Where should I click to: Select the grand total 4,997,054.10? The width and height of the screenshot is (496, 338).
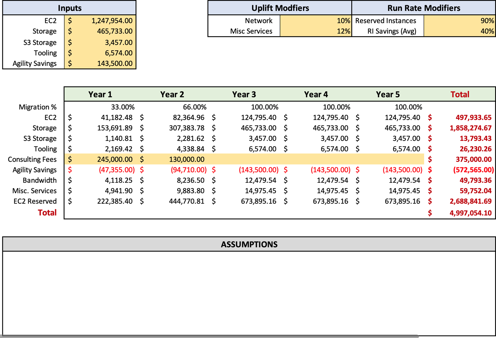471,213
